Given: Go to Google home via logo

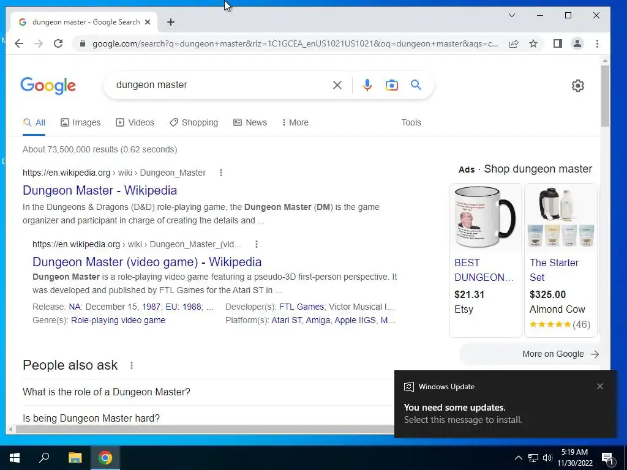Looking at the screenshot, I should coord(48,86).
